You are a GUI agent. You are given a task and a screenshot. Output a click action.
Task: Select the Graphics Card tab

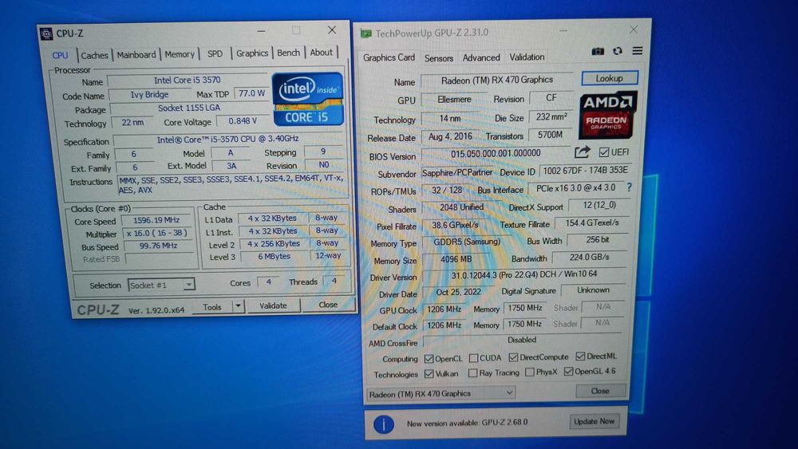[389, 57]
